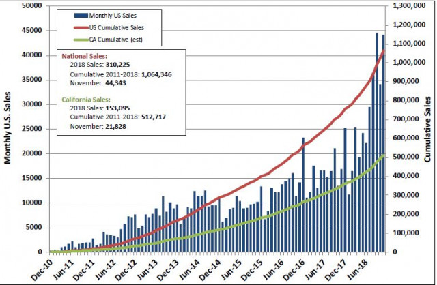This screenshot has width=437, height=285.
Task: Click the x-axis label Dec-15
Action: pos(252,270)
